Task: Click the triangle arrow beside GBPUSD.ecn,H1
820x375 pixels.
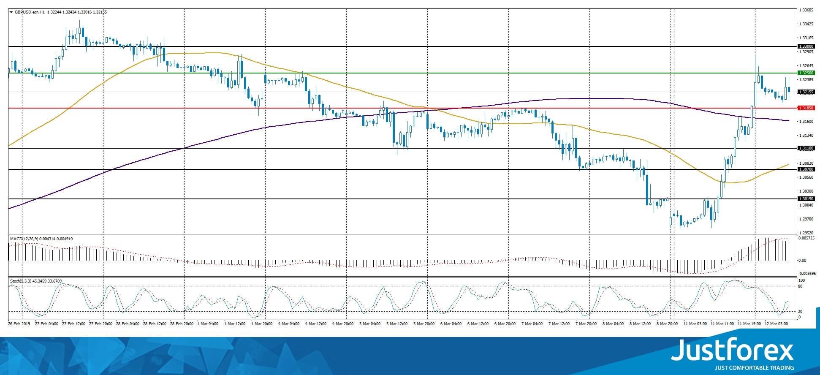Action: (x=11, y=12)
